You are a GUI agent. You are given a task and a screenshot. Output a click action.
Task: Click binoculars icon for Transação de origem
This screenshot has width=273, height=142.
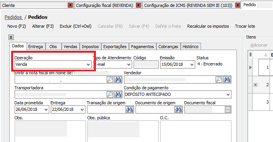[129, 109]
